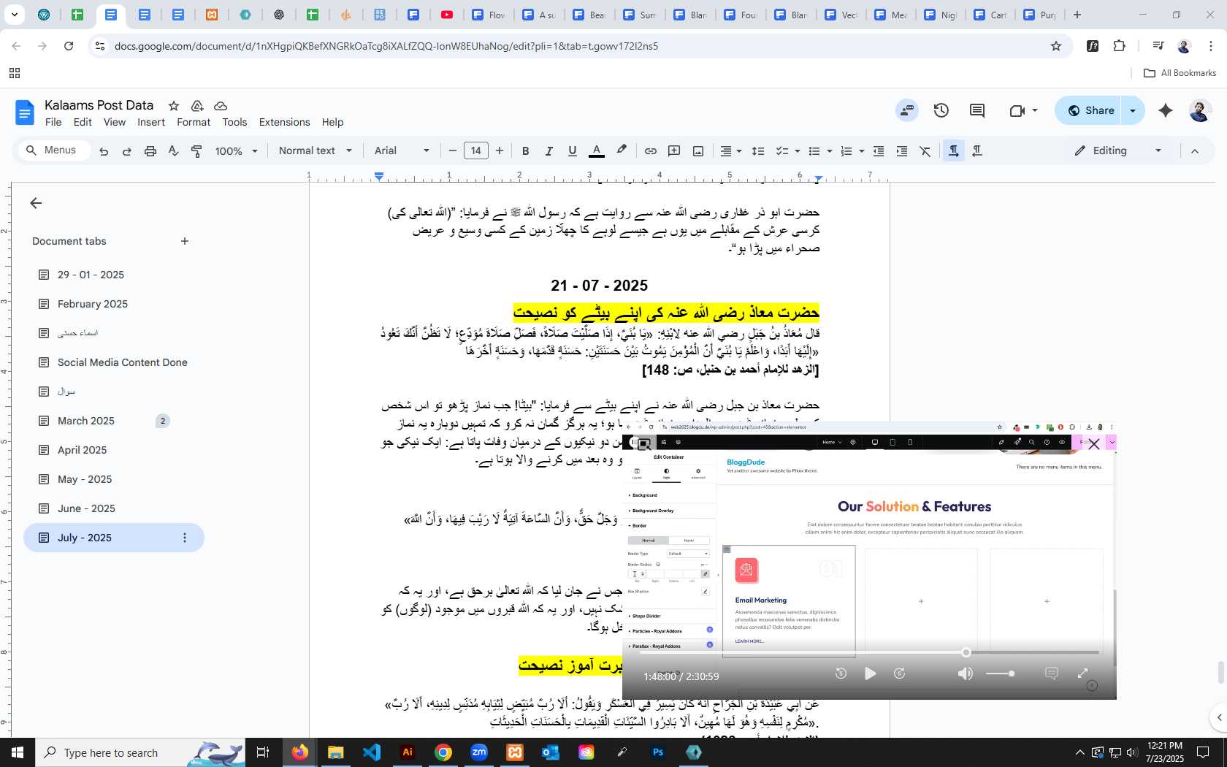
Task: Open the March 2025 document tab
Action: click(x=86, y=421)
